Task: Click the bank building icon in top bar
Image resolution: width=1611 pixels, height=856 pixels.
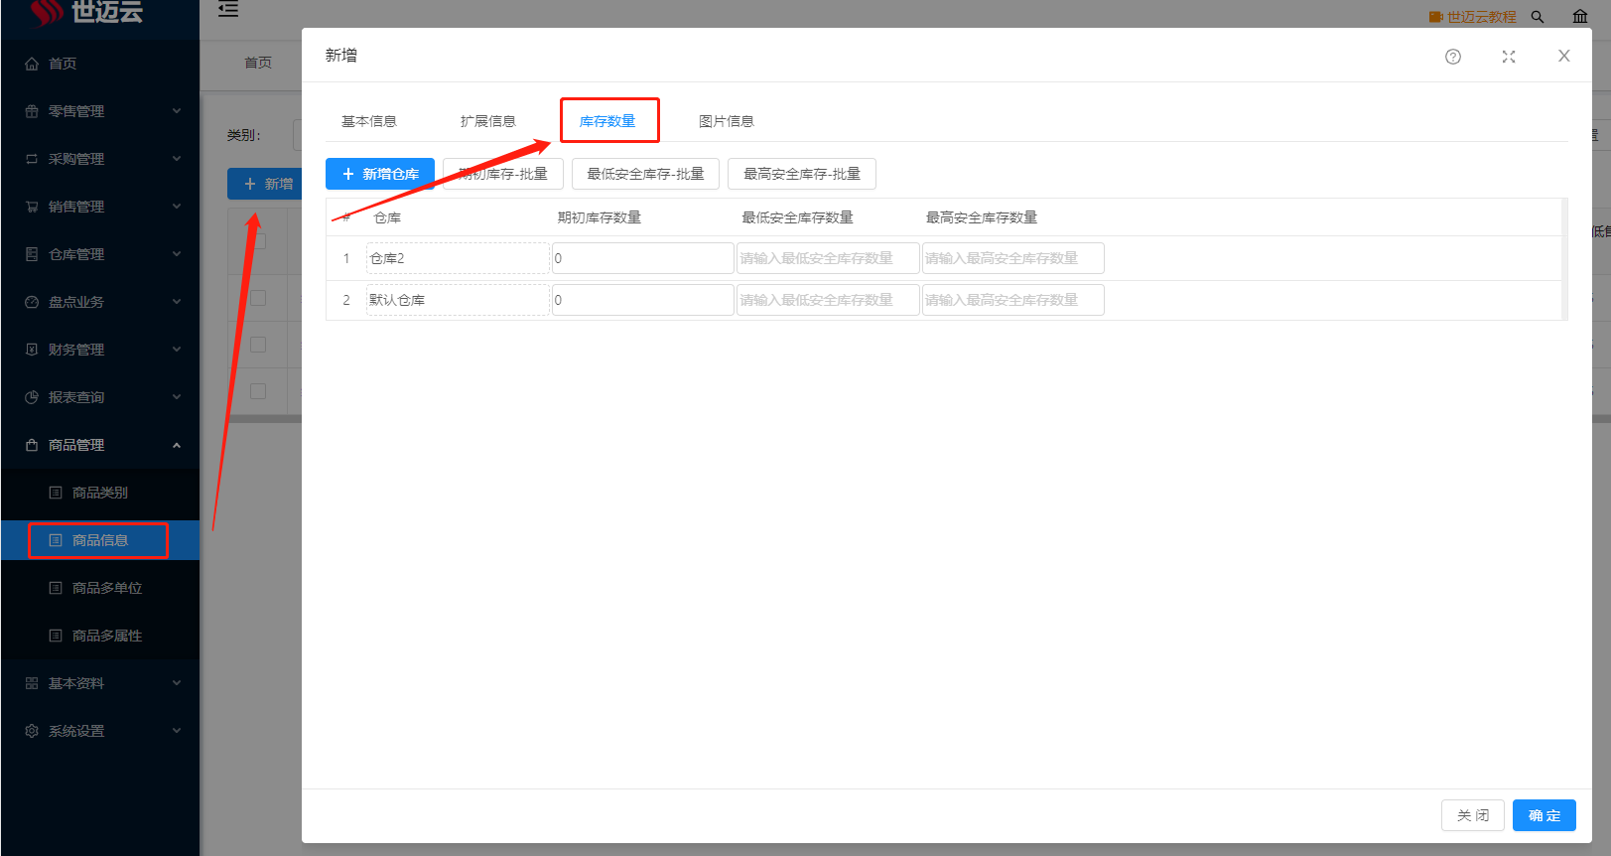Action: point(1580,17)
